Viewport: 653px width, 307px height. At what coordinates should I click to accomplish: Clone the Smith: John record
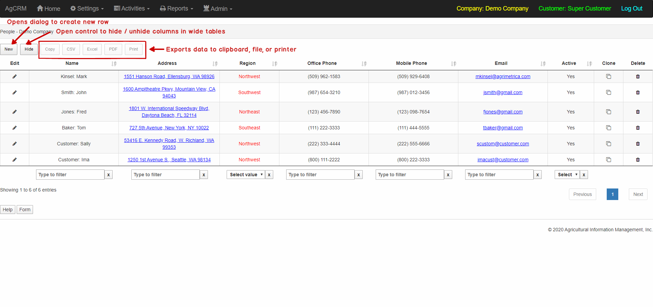click(608, 92)
